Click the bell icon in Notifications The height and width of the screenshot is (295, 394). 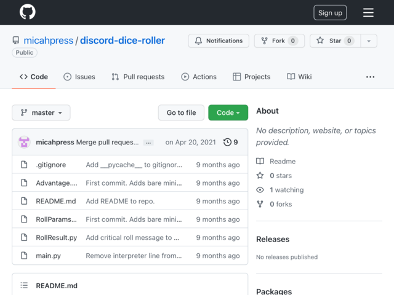point(198,41)
